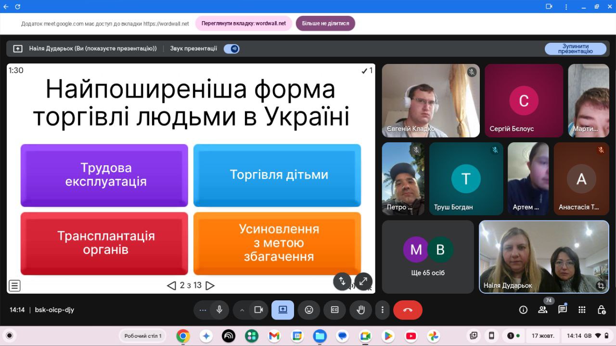Open host controls lock icon
Viewport: 616px width, 346px height.
tap(601, 310)
